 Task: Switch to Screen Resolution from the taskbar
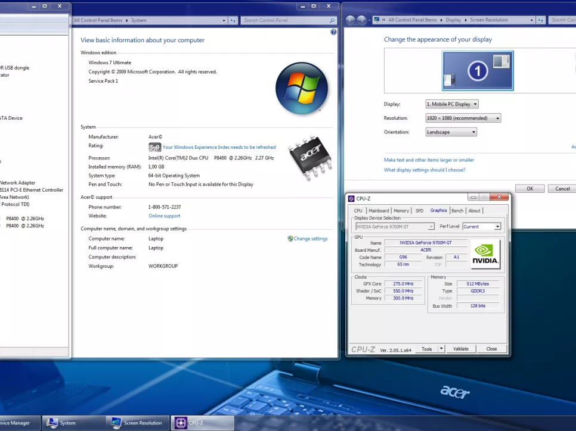(x=137, y=423)
